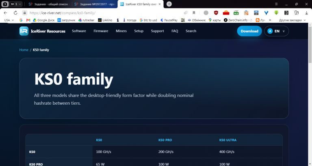The image size is (312, 166).
Task: Show hidden bookmarks with the double chevron
Action: (270, 20)
